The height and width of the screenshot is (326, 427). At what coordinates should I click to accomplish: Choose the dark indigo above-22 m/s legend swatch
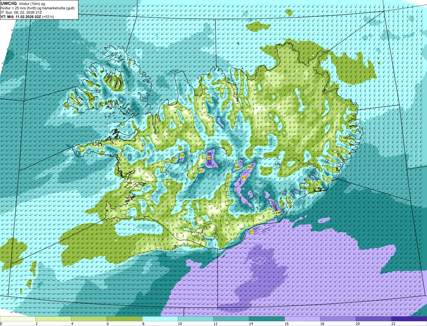(409, 319)
